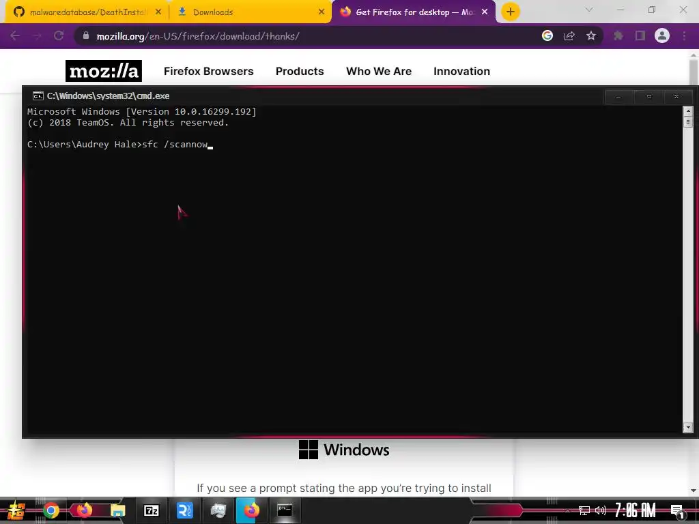Open Innovation menu
The height and width of the screenshot is (524, 699).
click(462, 71)
